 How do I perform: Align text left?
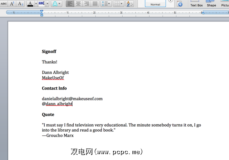[x=70, y=4]
